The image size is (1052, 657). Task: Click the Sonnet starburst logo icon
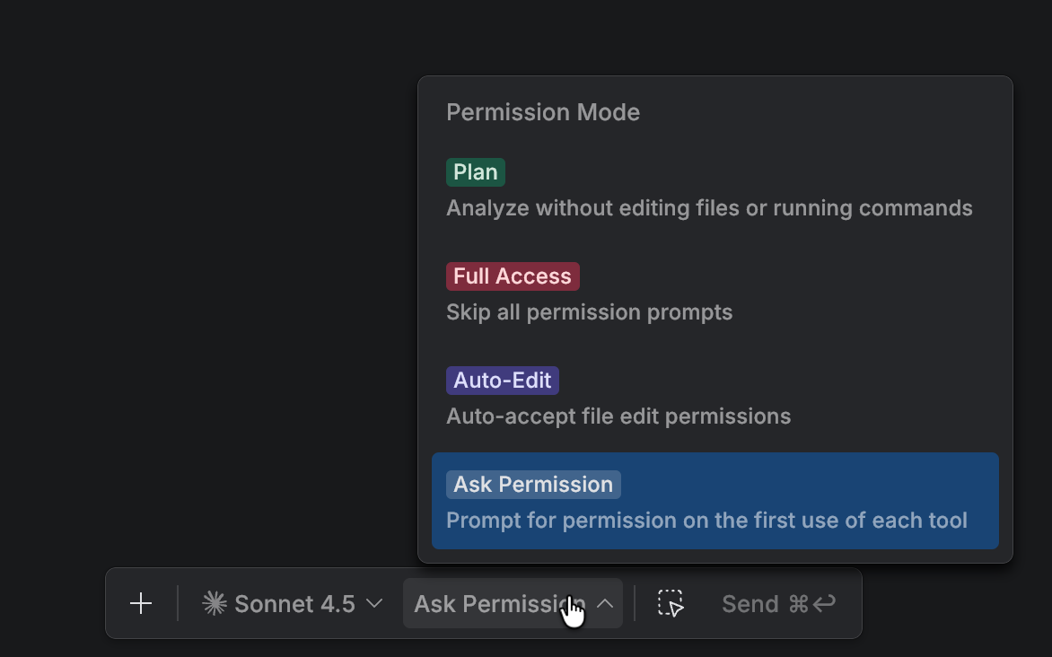[215, 603]
